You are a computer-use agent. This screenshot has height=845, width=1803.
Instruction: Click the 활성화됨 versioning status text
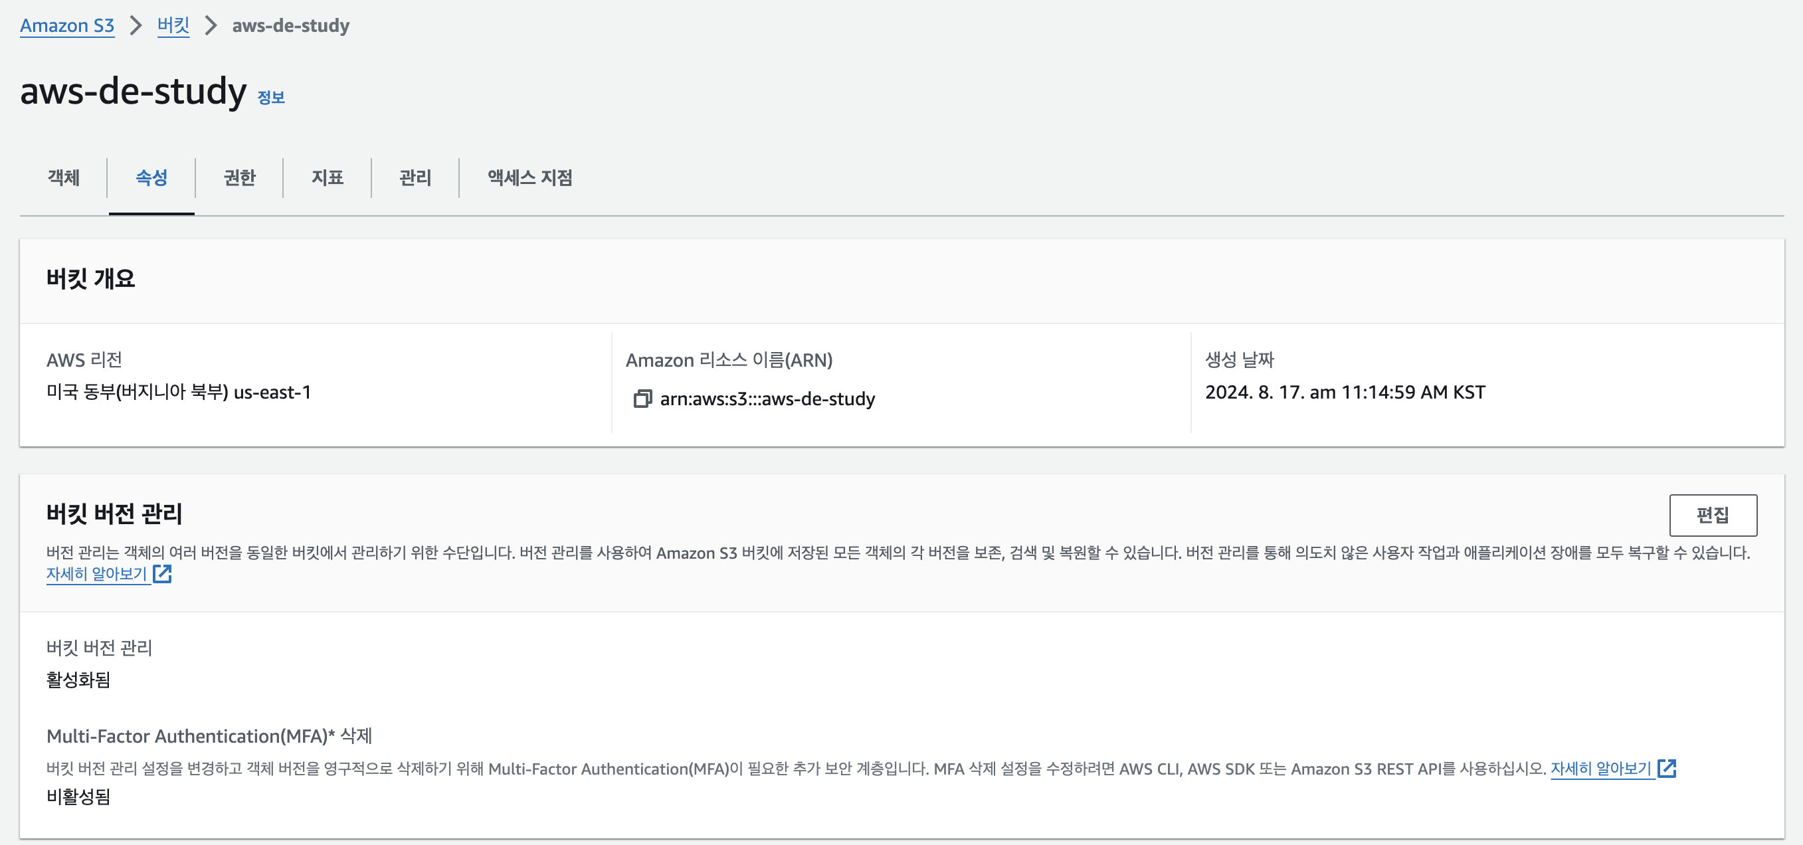[78, 681]
